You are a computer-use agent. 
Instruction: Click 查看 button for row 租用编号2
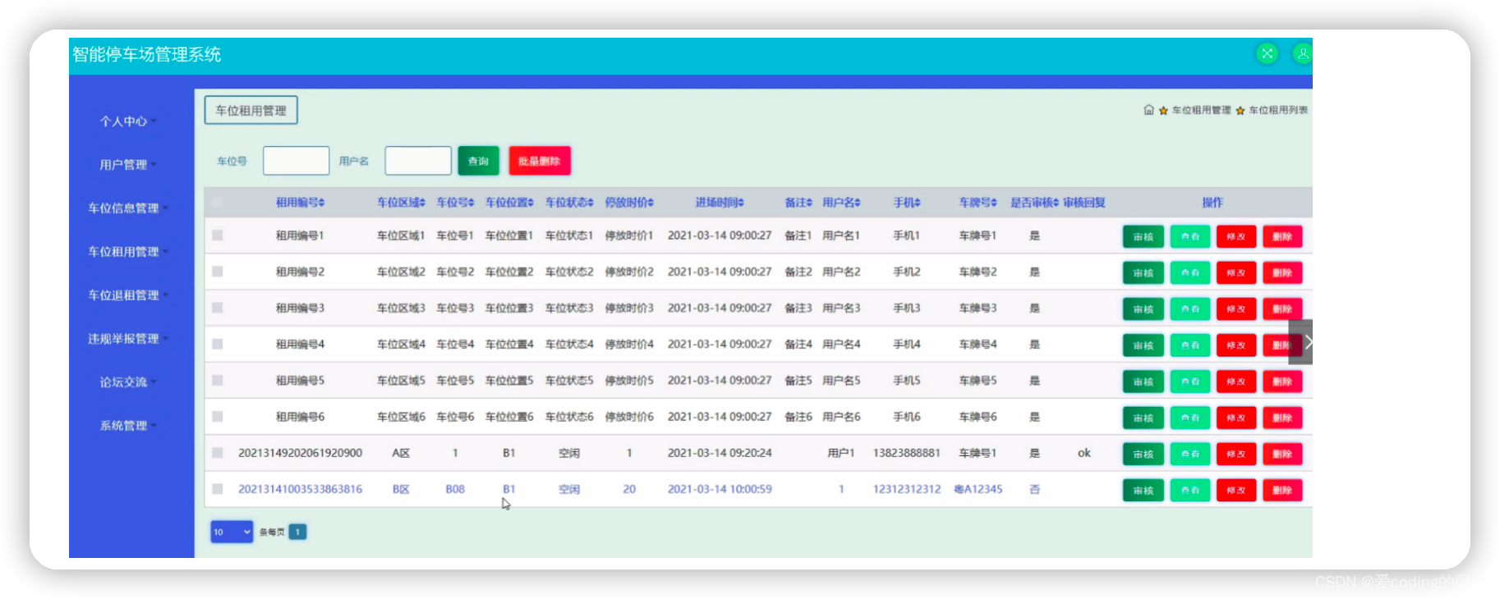point(1190,272)
